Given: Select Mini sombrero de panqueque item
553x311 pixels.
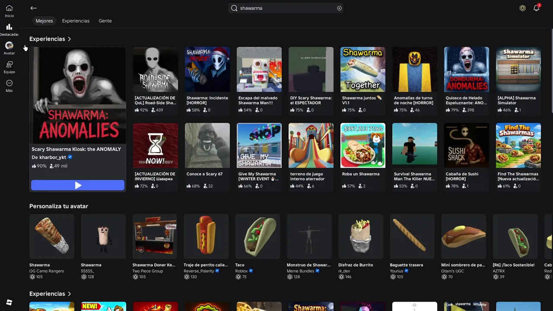Looking at the screenshot, I should coord(464,236).
